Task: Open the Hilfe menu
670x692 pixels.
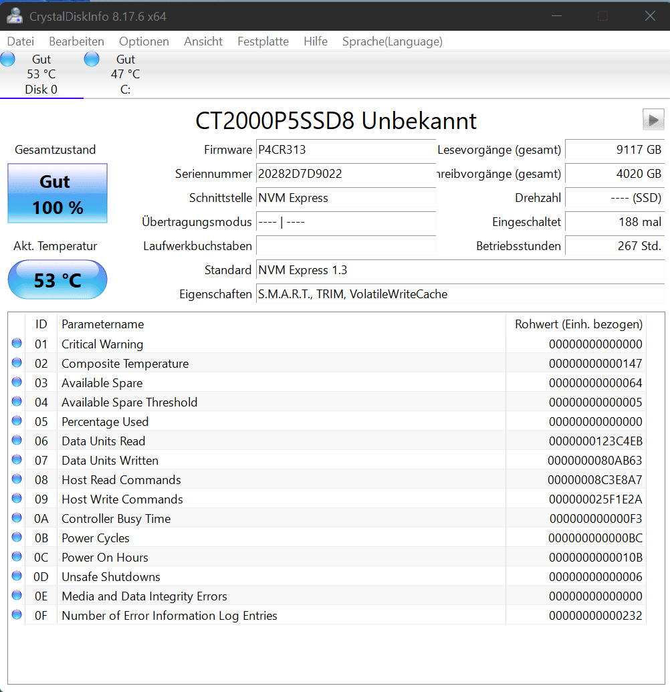Action: click(316, 41)
